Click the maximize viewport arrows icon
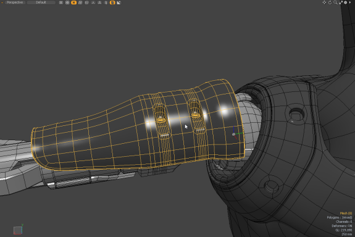Screen dimensions: 355x237 341,2
